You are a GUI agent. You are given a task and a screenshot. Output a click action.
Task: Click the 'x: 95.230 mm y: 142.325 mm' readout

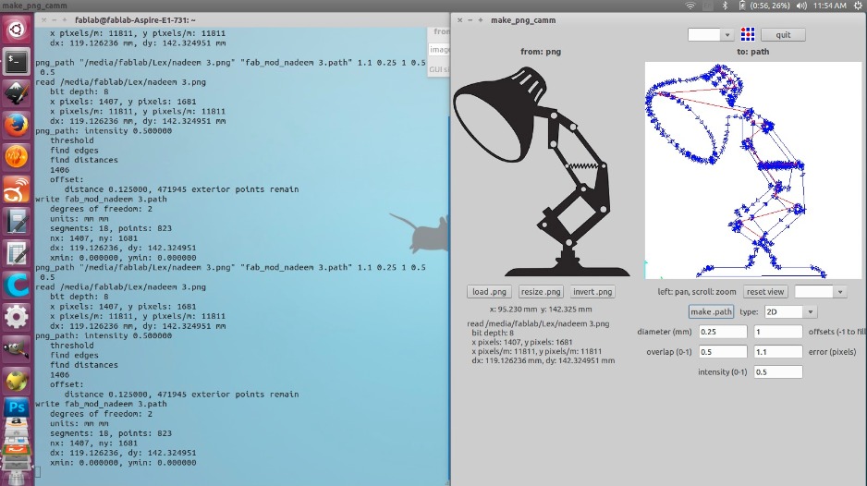coord(540,310)
